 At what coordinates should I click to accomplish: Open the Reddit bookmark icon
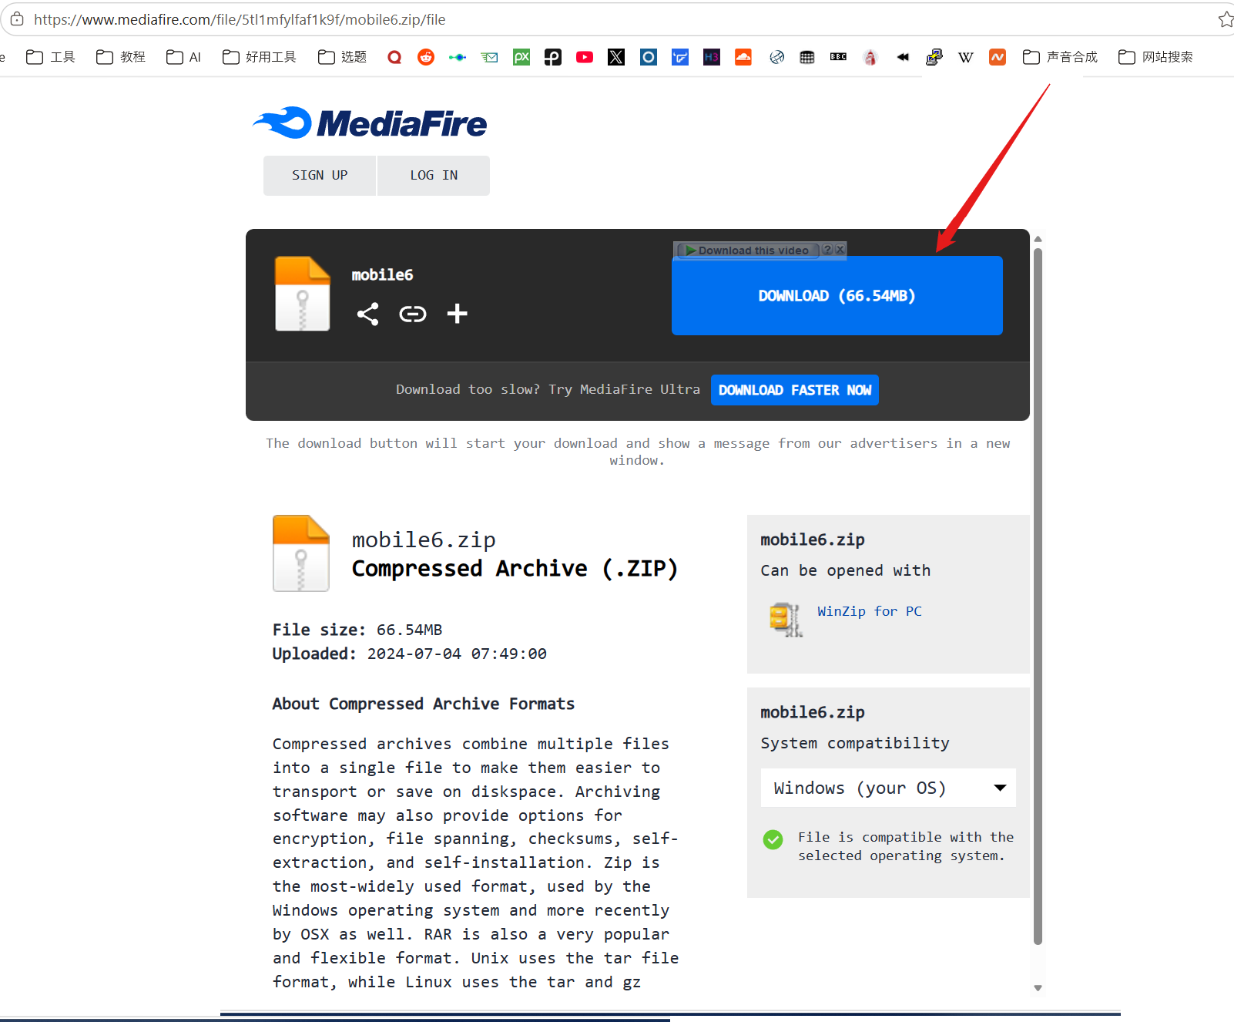click(x=426, y=57)
